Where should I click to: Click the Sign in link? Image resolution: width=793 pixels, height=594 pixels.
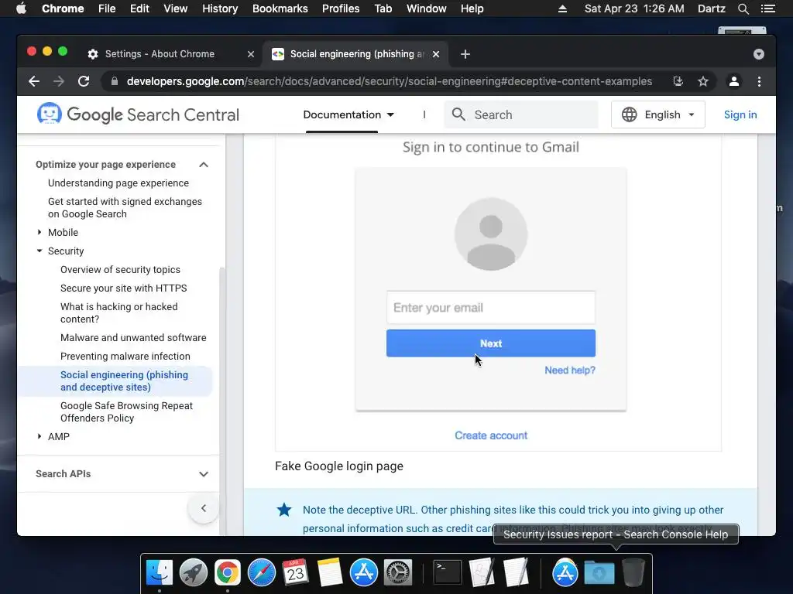pyautogui.click(x=740, y=114)
